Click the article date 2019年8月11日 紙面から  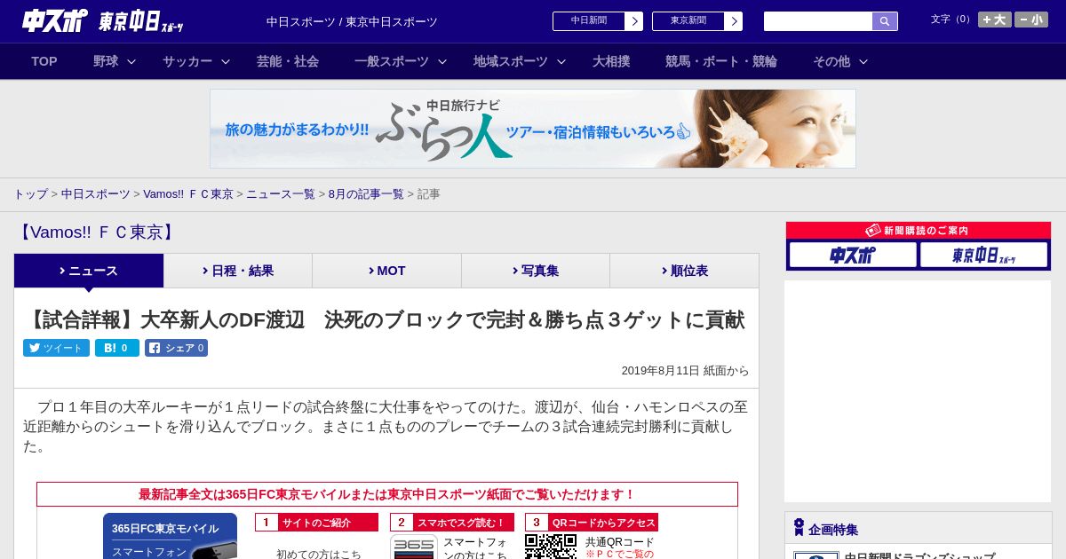(x=685, y=371)
